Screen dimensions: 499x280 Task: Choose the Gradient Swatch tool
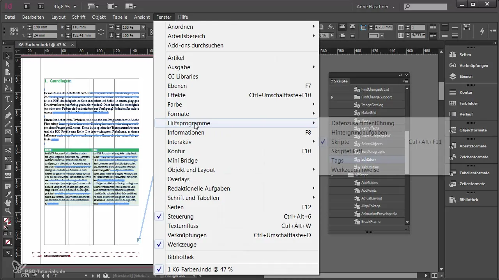7,167
